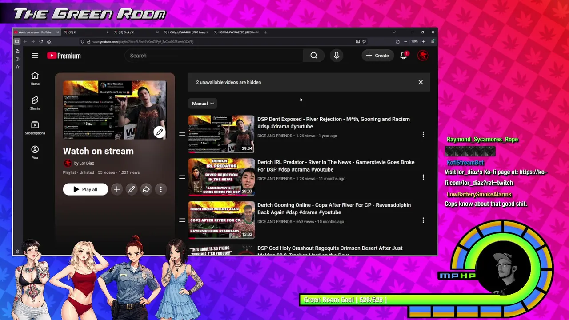Reload the page in browser toolbar
Screen dimensions: 569x320
(41, 41)
